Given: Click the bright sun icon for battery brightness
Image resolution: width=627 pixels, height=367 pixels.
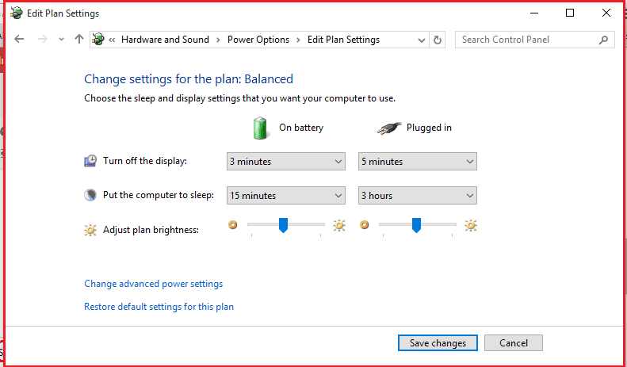Looking at the screenshot, I should tap(338, 225).
